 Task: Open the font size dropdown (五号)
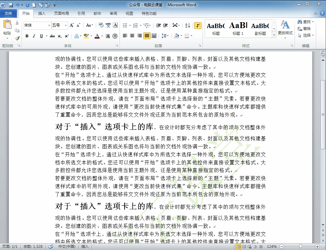pyautogui.click(x=66, y=25)
